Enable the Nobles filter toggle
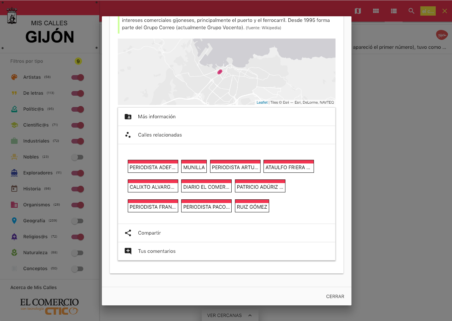 (x=77, y=157)
